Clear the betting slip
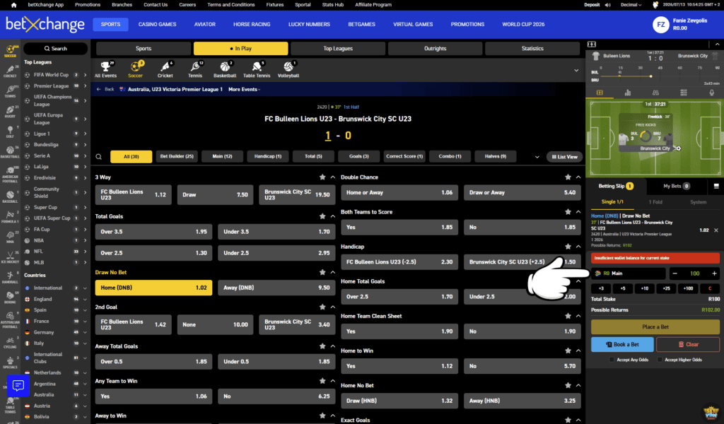The image size is (724, 424). (x=688, y=344)
